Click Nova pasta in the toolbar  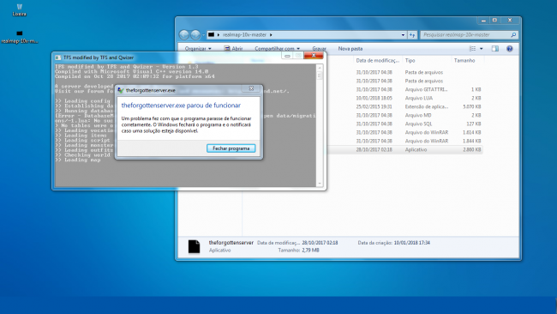350,49
